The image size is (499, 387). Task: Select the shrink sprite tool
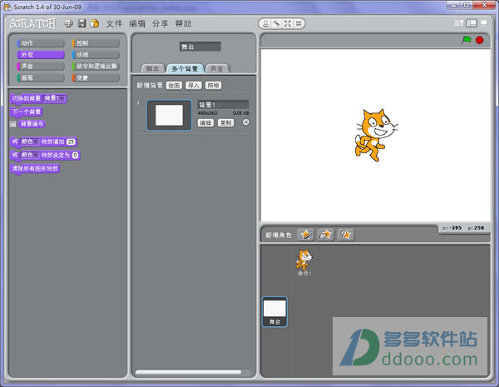(x=299, y=23)
